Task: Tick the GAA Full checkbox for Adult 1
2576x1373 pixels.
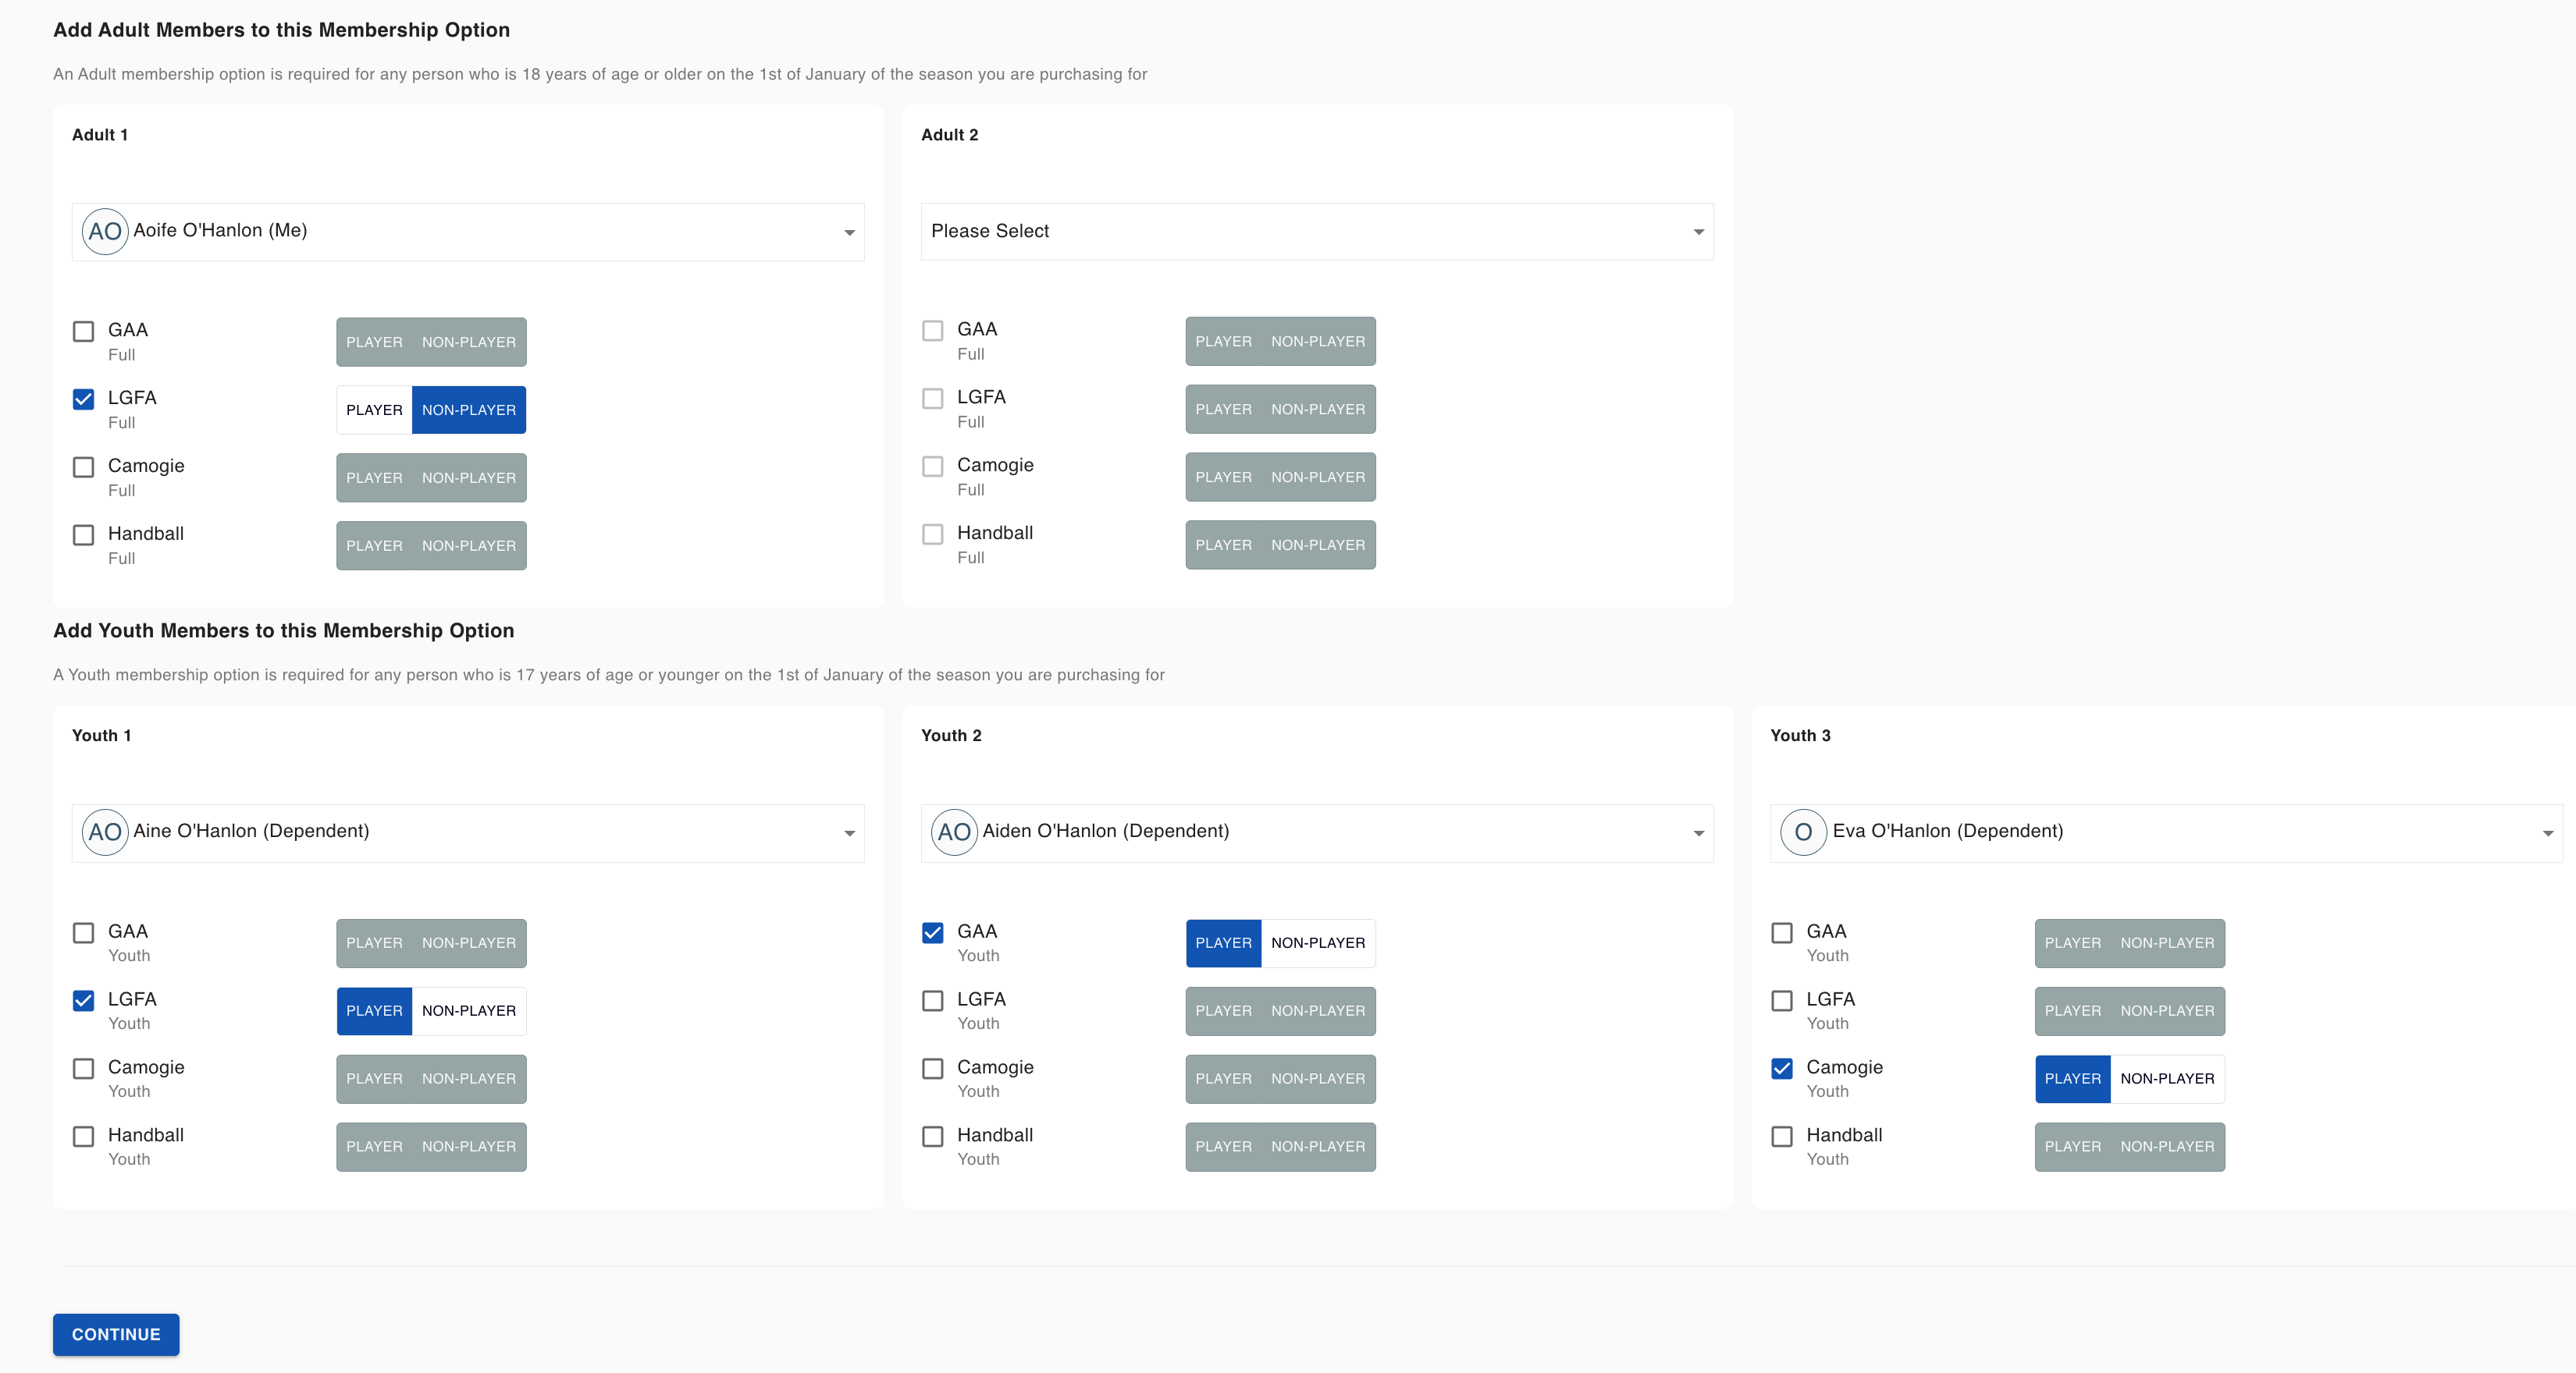Action: tap(84, 332)
